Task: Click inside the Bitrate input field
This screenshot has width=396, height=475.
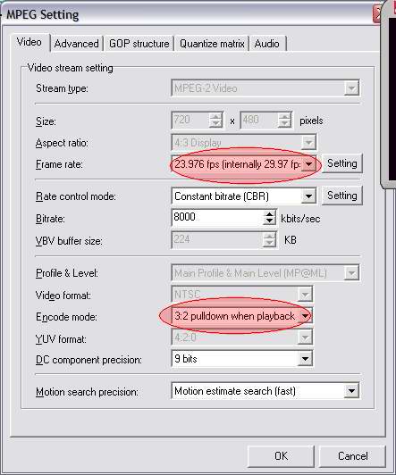Action: point(217,218)
